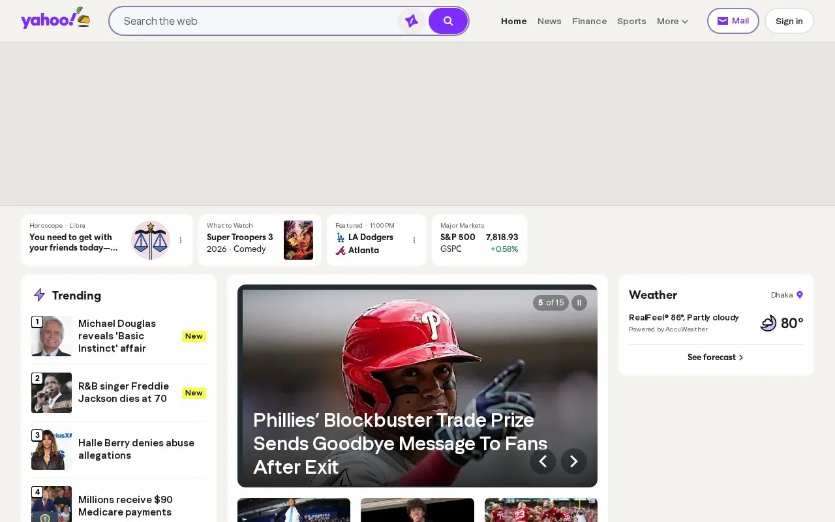Click the Libra scales icon
This screenshot has width=835, height=522.
pos(151,240)
